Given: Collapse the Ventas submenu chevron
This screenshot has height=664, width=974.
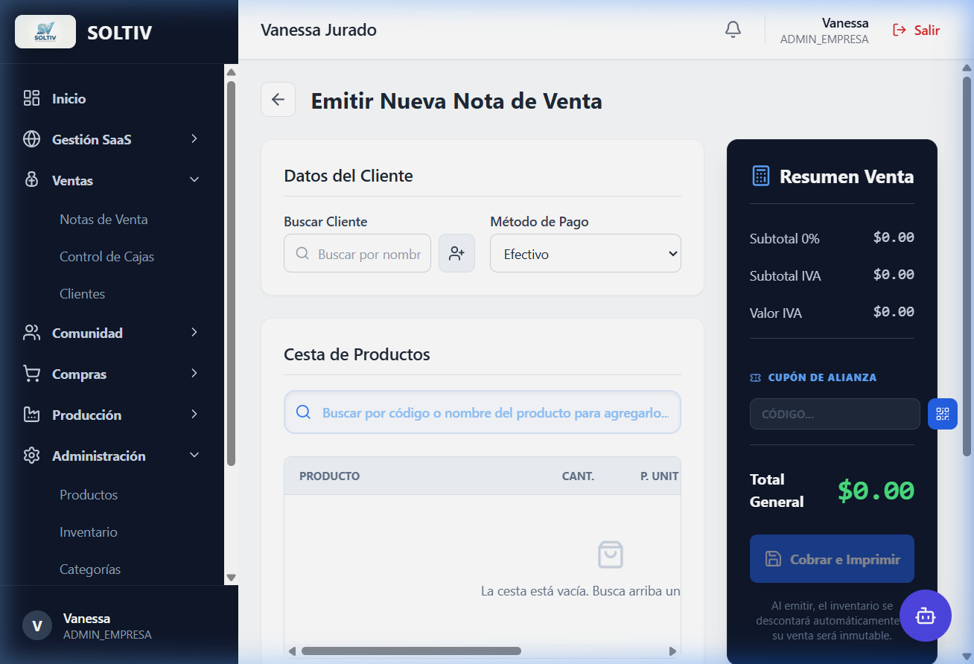Looking at the screenshot, I should (x=194, y=180).
